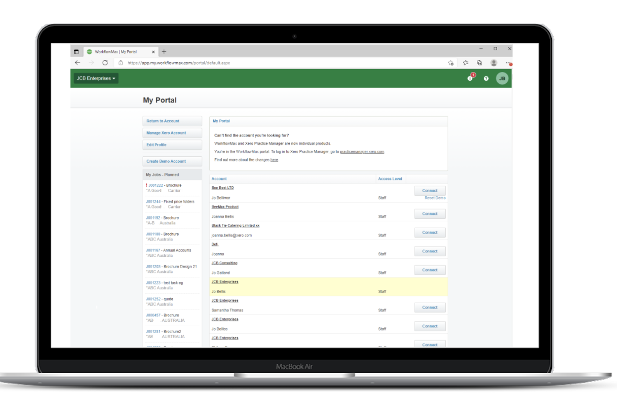This screenshot has width=617, height=415.
Task: Sort by the Account column header
Action: point(219,179)
